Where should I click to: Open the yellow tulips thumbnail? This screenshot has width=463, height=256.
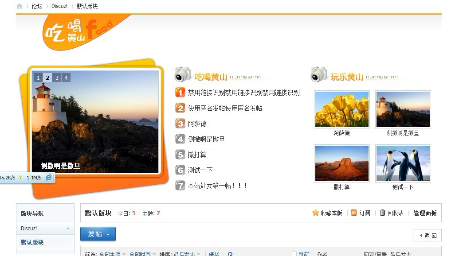[x=342, y=109]
